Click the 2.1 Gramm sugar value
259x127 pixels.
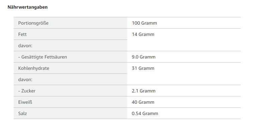pyautogui.click(x=144, y=91)
